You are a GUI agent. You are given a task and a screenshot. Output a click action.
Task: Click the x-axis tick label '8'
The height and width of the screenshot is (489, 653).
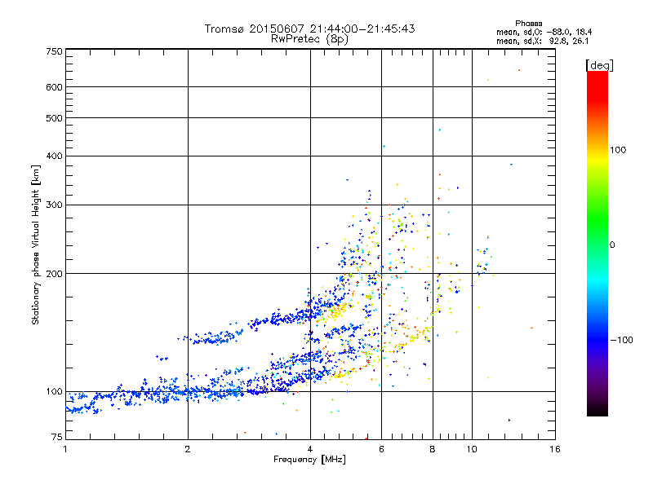click(433, 449)
